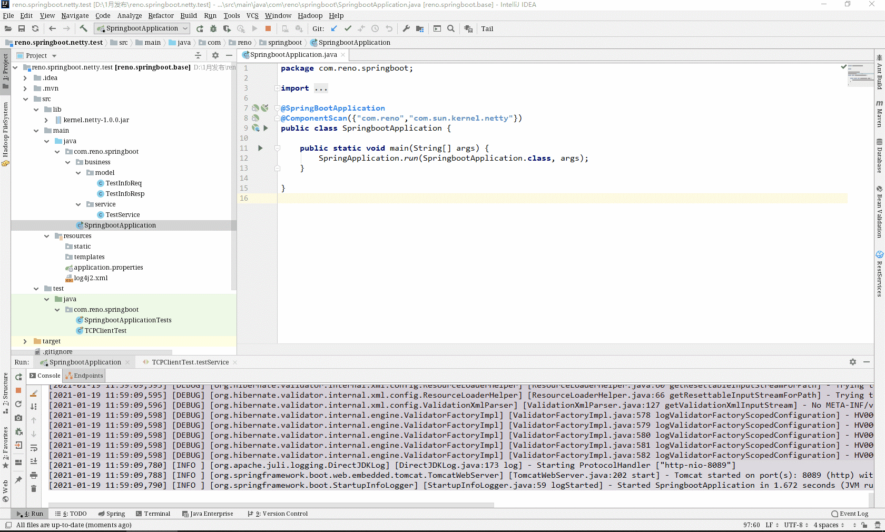Open the VCS menu

(x=252, y=15)
